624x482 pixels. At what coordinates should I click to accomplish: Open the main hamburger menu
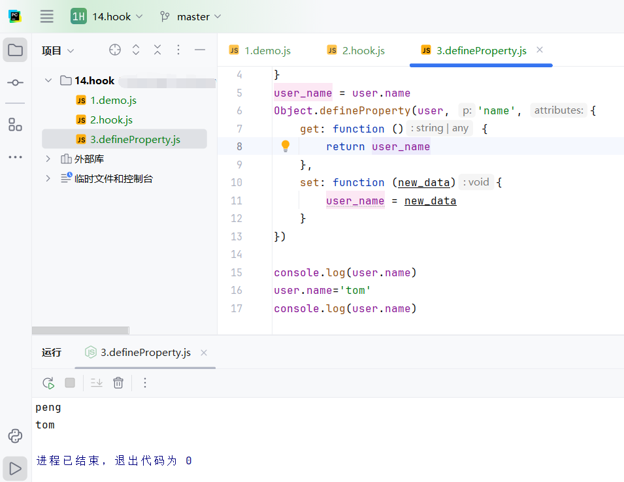point(46,16)
